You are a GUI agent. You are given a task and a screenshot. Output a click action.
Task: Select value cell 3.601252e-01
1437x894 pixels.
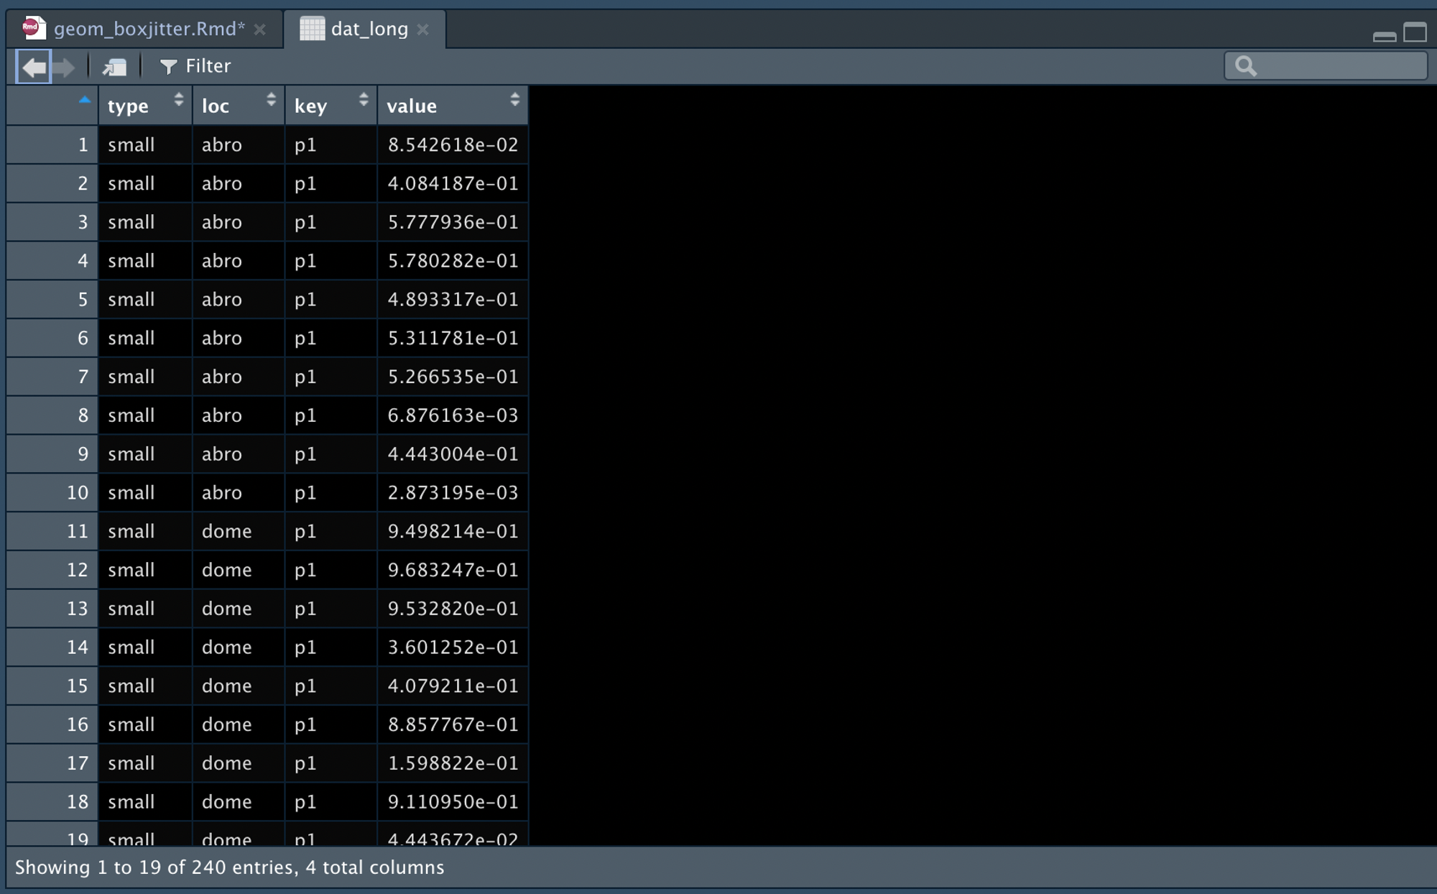[453, 647]
